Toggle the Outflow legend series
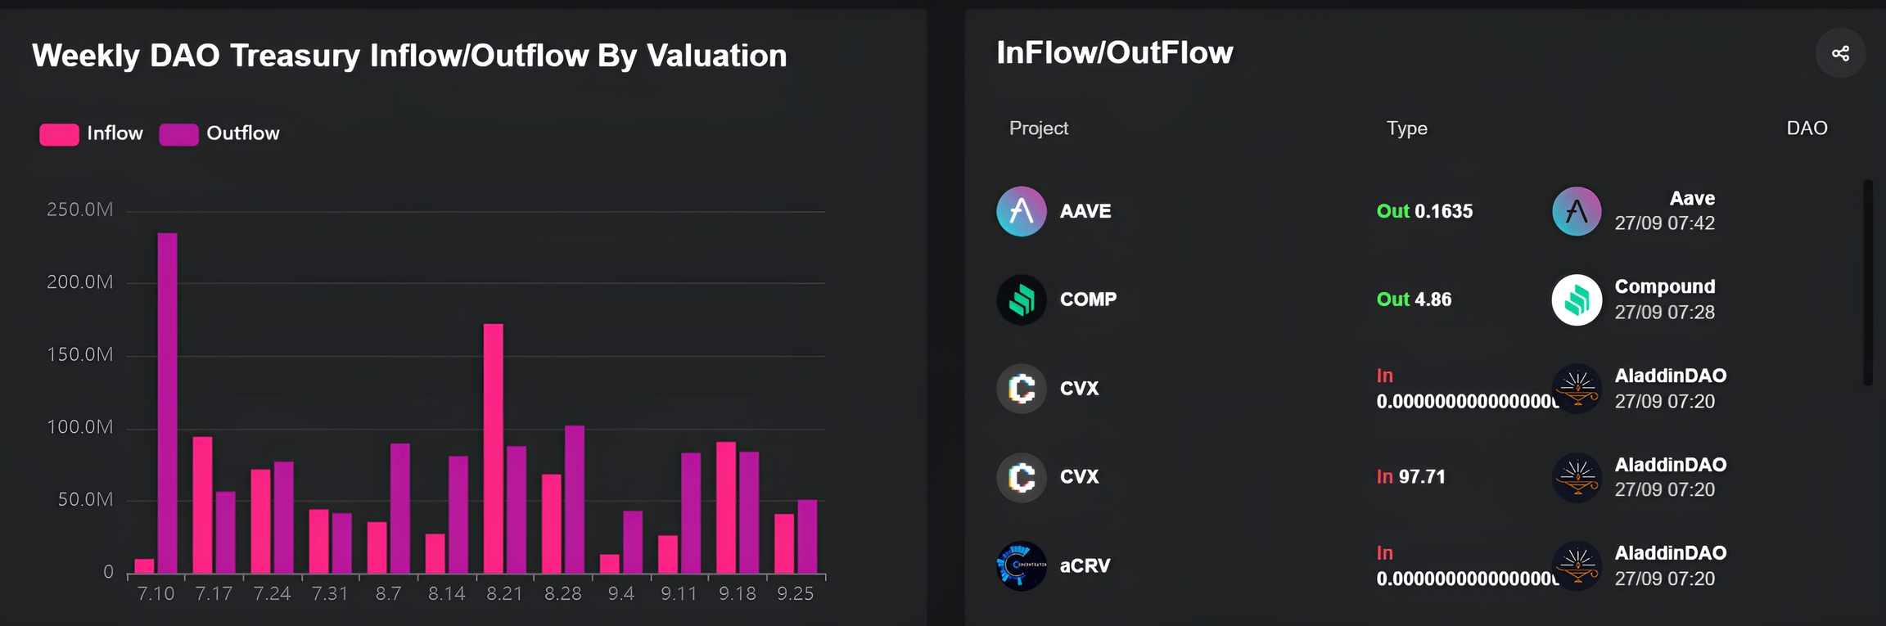The height and width of the screenshot is (626, 1886). [x=242, y=133]
